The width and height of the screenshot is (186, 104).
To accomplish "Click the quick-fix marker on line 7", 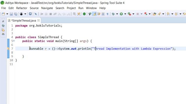I will coord(8,49).
